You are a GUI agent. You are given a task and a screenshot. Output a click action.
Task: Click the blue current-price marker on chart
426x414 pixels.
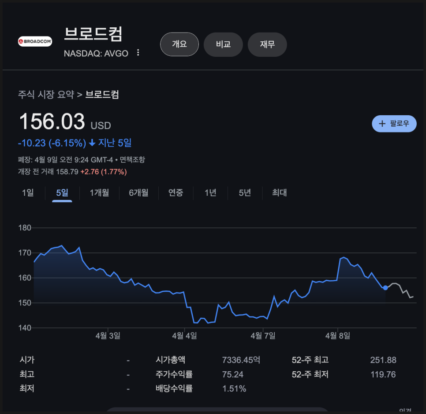[385, 288]
